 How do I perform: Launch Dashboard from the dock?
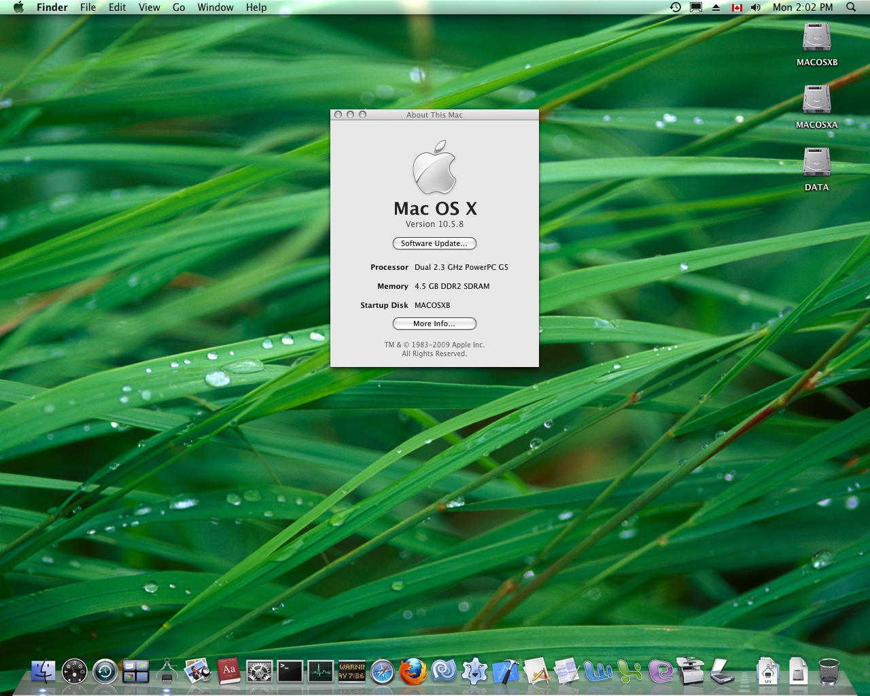point(75,672)
